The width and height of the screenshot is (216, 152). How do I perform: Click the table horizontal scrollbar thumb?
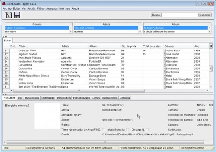click(79, 91)
